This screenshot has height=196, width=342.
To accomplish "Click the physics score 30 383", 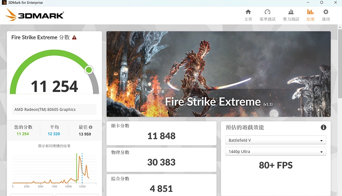I will [x=161, y=162].
